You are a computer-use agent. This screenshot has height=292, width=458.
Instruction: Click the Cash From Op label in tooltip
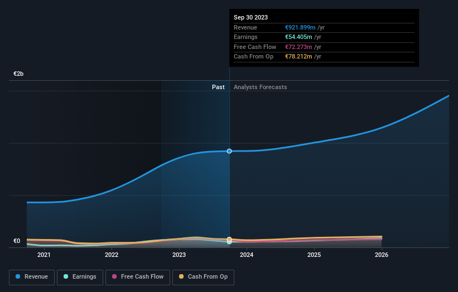[x=253, y=57]
